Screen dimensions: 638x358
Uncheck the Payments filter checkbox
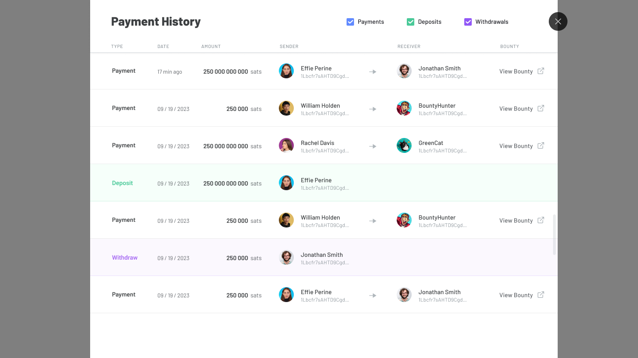click(x=350, y=21)
